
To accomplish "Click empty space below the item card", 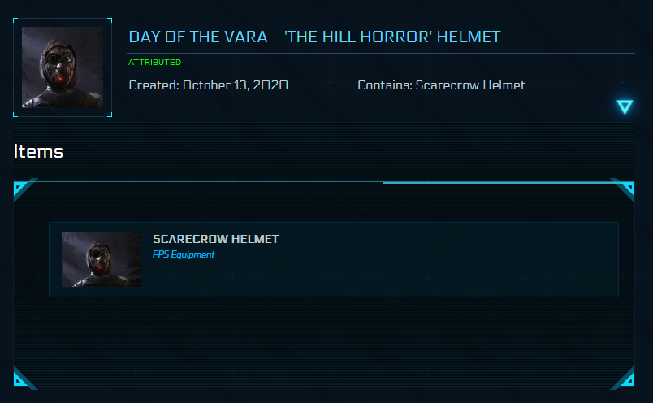I will coord(325,341).
